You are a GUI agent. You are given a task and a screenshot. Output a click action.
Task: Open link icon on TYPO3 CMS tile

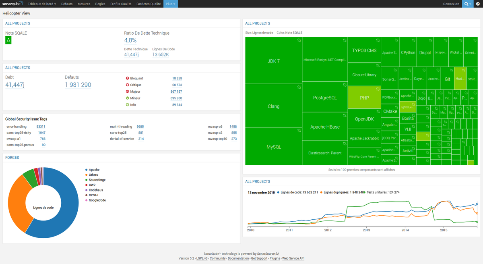(x=378, y=40)
